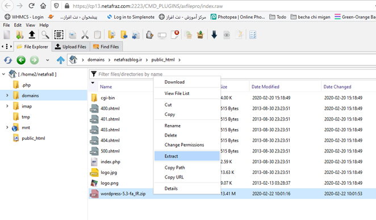Click the padlock Change Permissions toolbar icon
The image size is (376, 220).
click(149, 35)
